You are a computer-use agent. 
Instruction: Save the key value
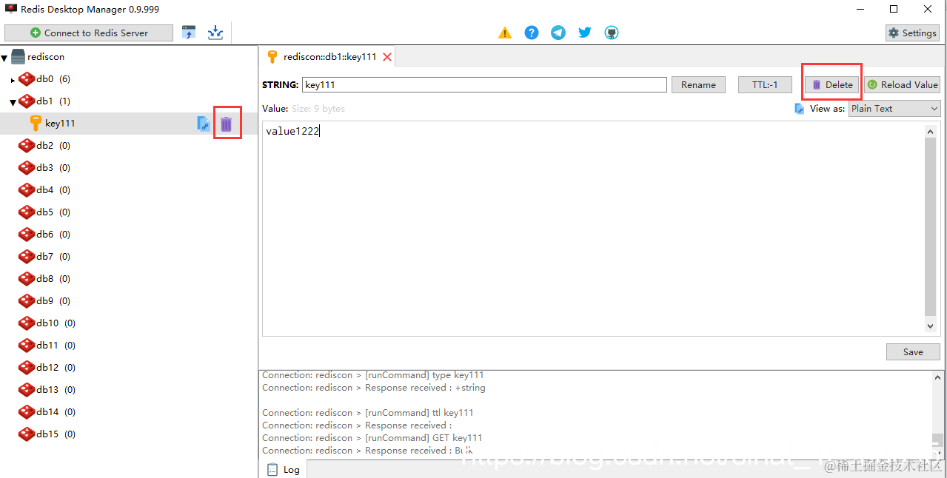(x=913, y=351)
